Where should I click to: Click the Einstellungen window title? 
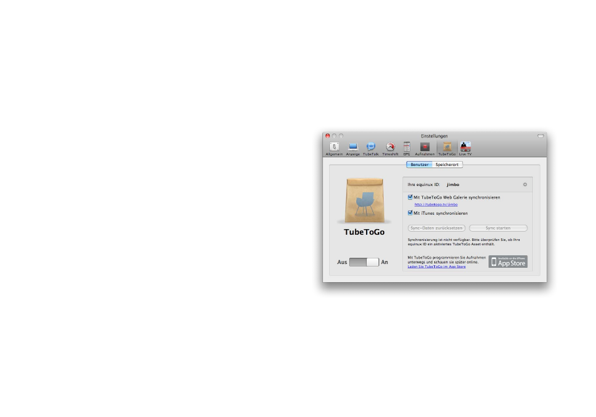pos(434,136)
